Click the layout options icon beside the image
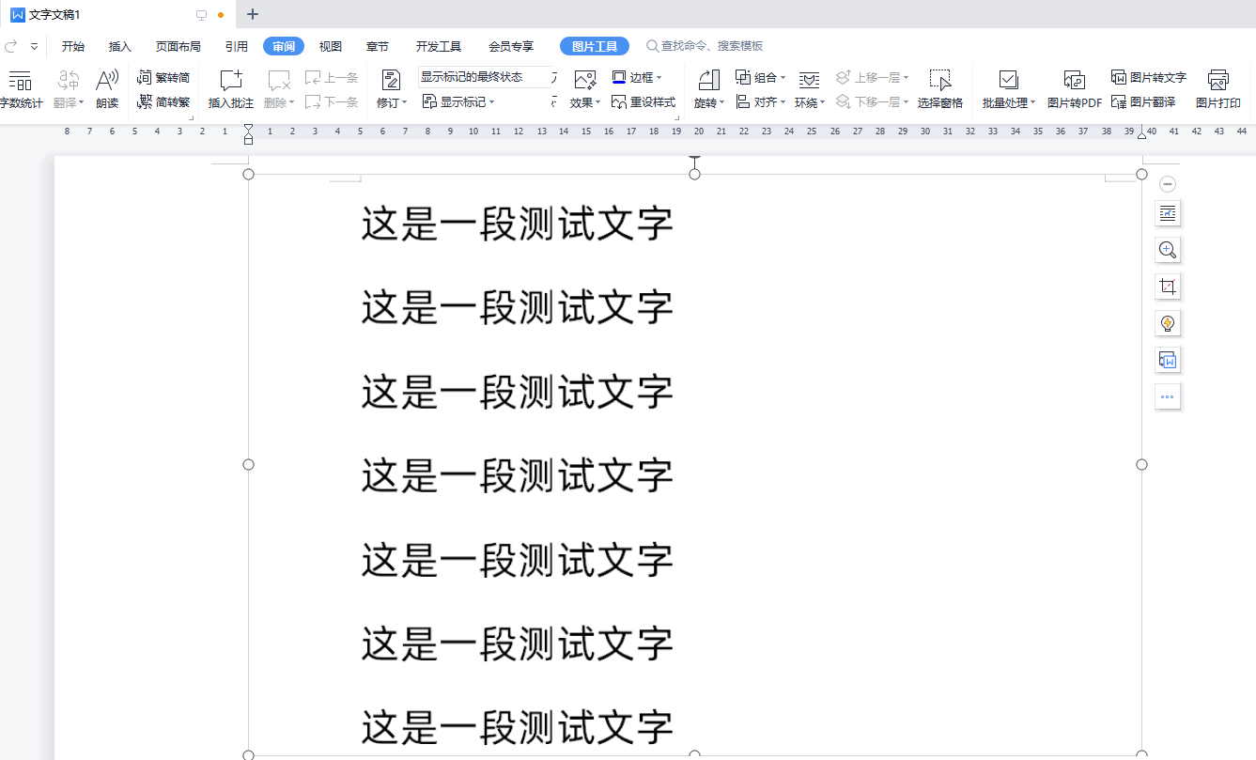 click(x=1168, y=213)
